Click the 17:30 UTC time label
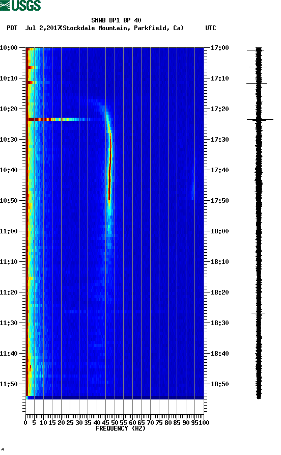This screenshot has height=455, width=281. click(x=220, y=139)
